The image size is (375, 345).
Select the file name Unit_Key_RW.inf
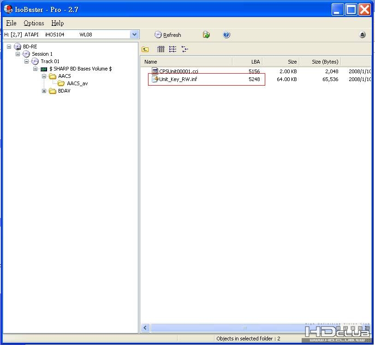coord(178,79)
